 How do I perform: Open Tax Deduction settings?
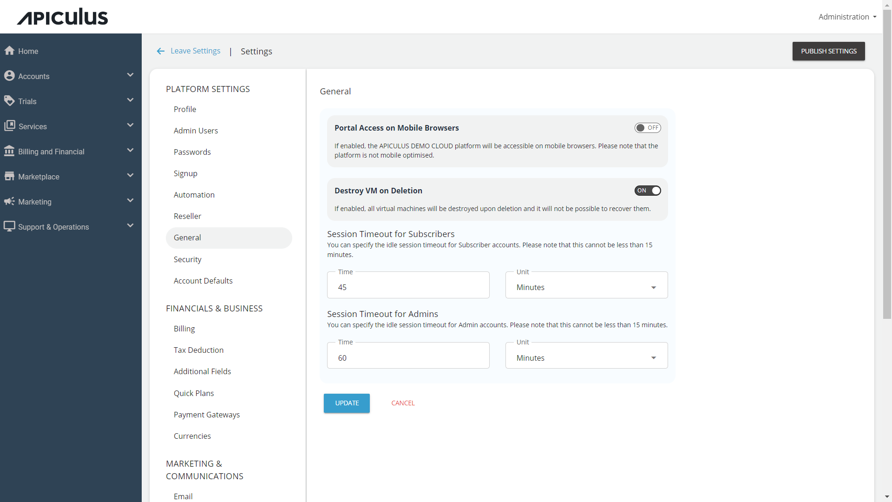click(198, 350)
